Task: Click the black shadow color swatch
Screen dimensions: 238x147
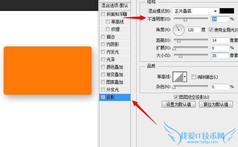Action: 227,11
